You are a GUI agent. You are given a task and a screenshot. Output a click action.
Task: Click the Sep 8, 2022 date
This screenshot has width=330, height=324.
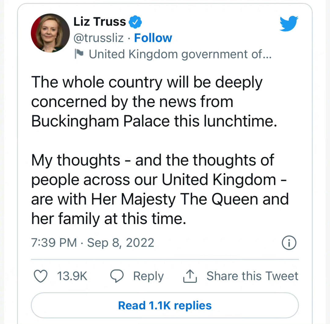[x=121, y=243]
